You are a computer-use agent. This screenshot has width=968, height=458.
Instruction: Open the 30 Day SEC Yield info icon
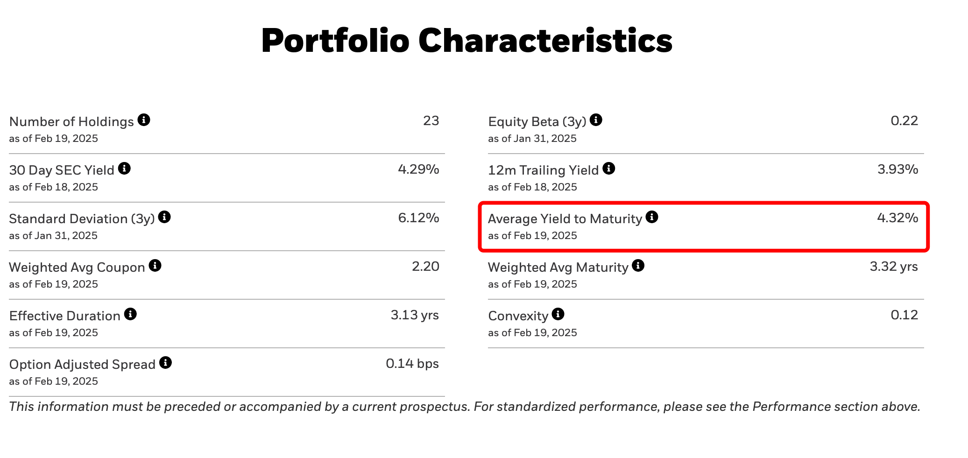124,169
